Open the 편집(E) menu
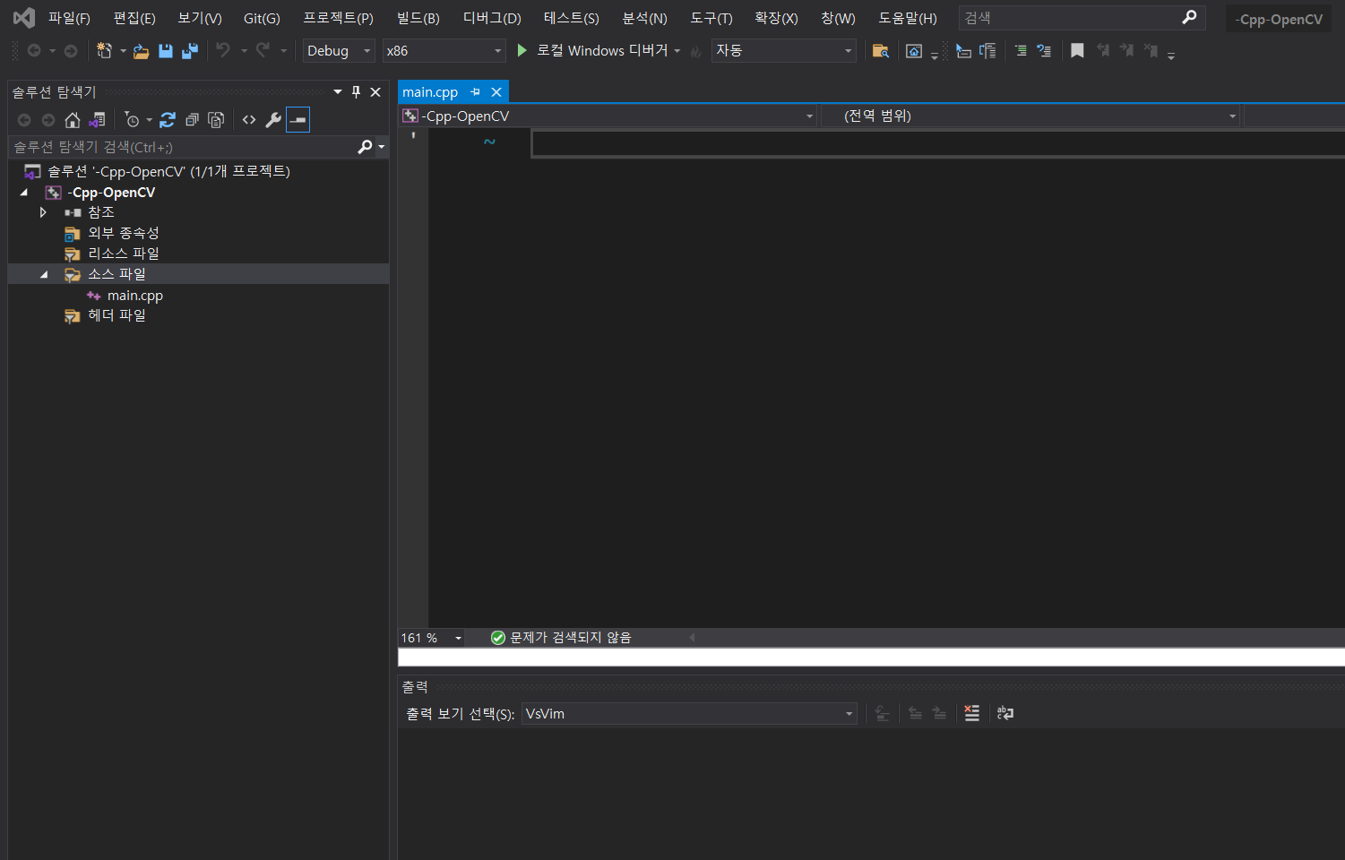 [x=134, y=18]
